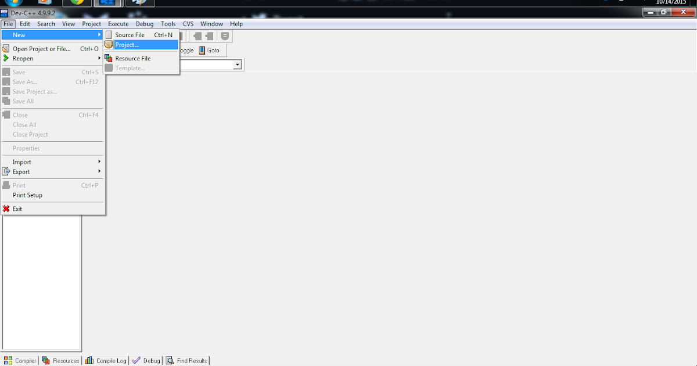Click the Exit red X icon
Image resolution: width=697 pixels, height=366 pixels.
pyautogui.click(x=7, y=209)
